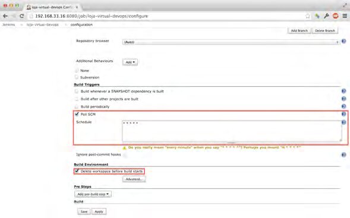Image resolution: width=350 pixels, height=218 pixels.
Task: Go to Jenkins breadcrumb link
Action: [x=8, y=24]
